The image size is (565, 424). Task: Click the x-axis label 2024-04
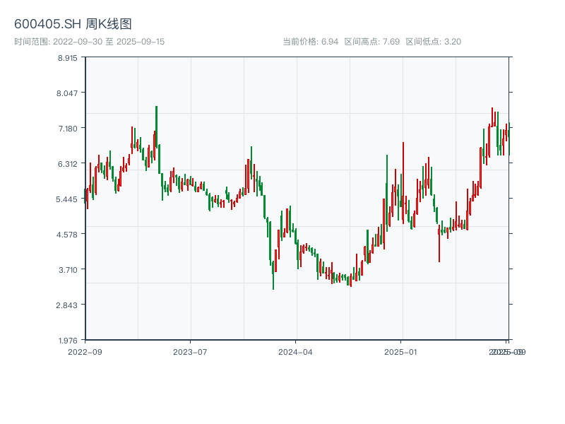[x=295, y=352]
